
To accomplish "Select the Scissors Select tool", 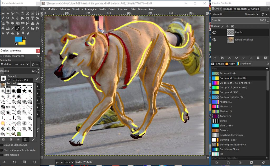I will point(28,13).
